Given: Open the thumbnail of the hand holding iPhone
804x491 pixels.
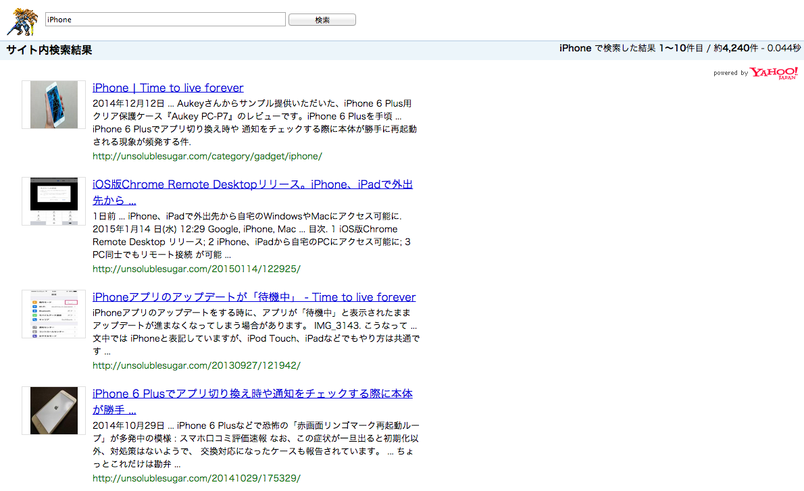Looking at the screenshot, I should click(54, 105).
